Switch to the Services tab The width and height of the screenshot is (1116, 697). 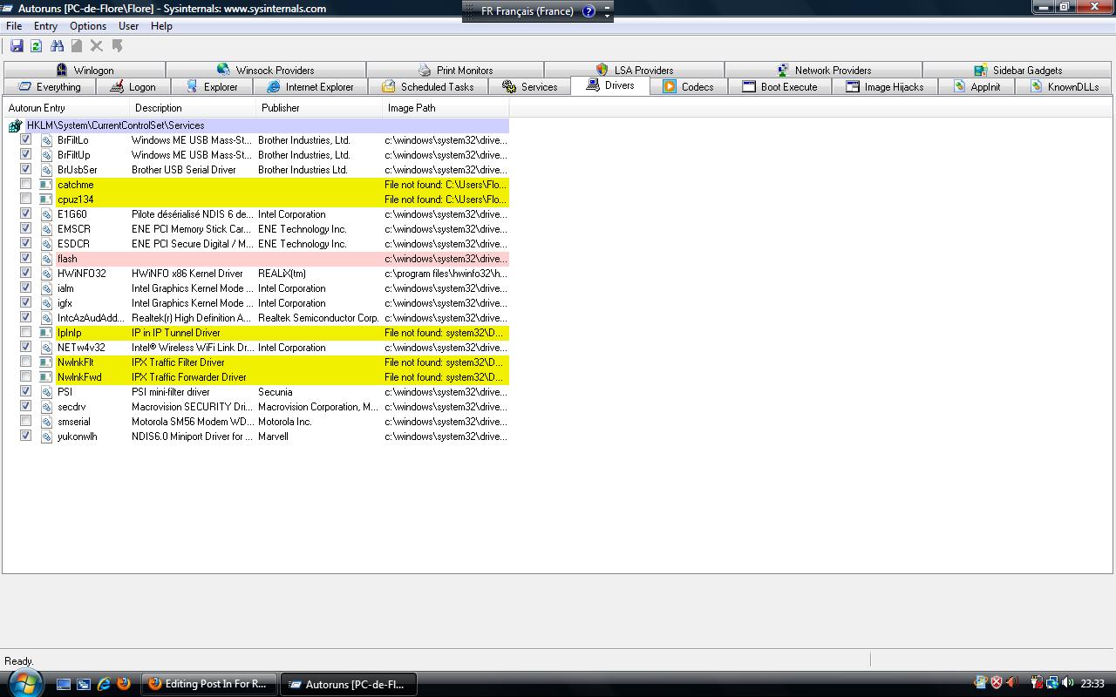tap(529, 87)
